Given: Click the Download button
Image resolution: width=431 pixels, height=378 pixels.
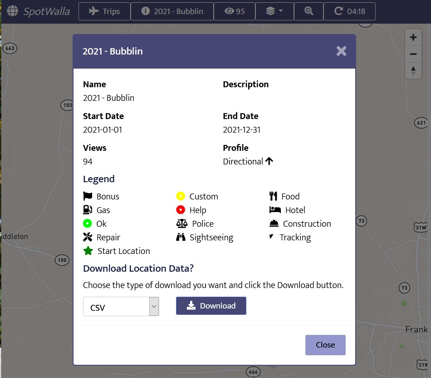Looking at the screenshot, I should pyautogui.click(x=211, y=306).
